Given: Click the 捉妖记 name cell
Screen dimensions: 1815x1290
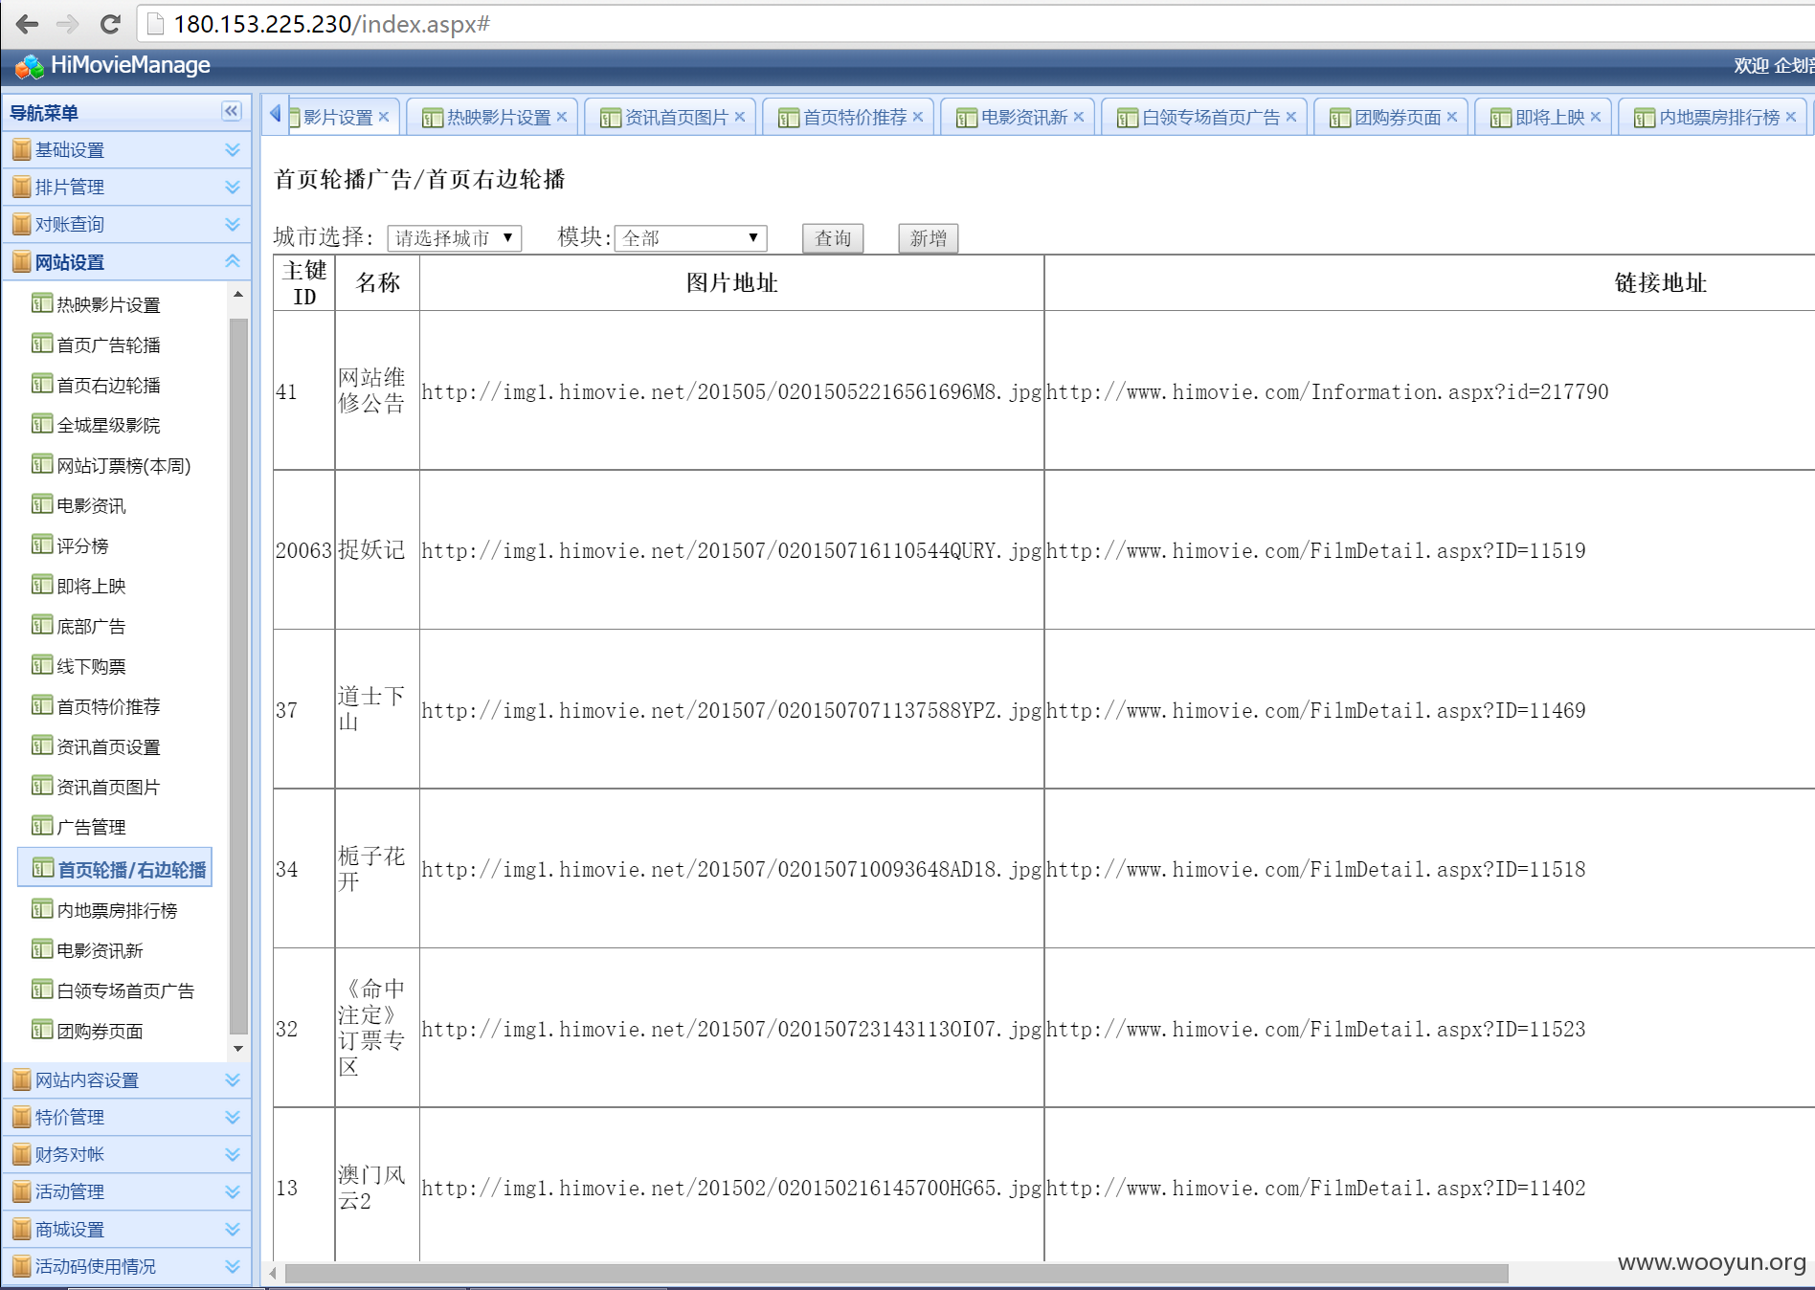Looking at the screenshot, I should tap(377, 550).
